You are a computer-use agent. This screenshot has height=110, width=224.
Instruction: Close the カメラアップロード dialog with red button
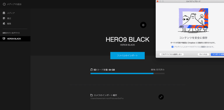point(158,1)
